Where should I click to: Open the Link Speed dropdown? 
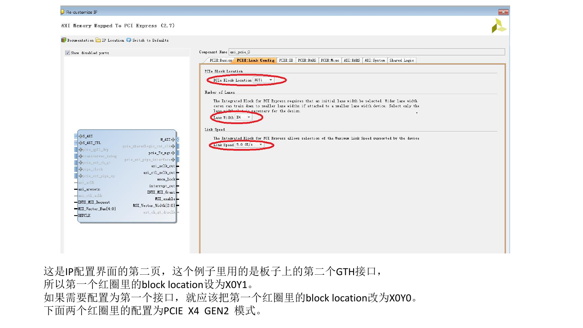click(x=249, y=145)
